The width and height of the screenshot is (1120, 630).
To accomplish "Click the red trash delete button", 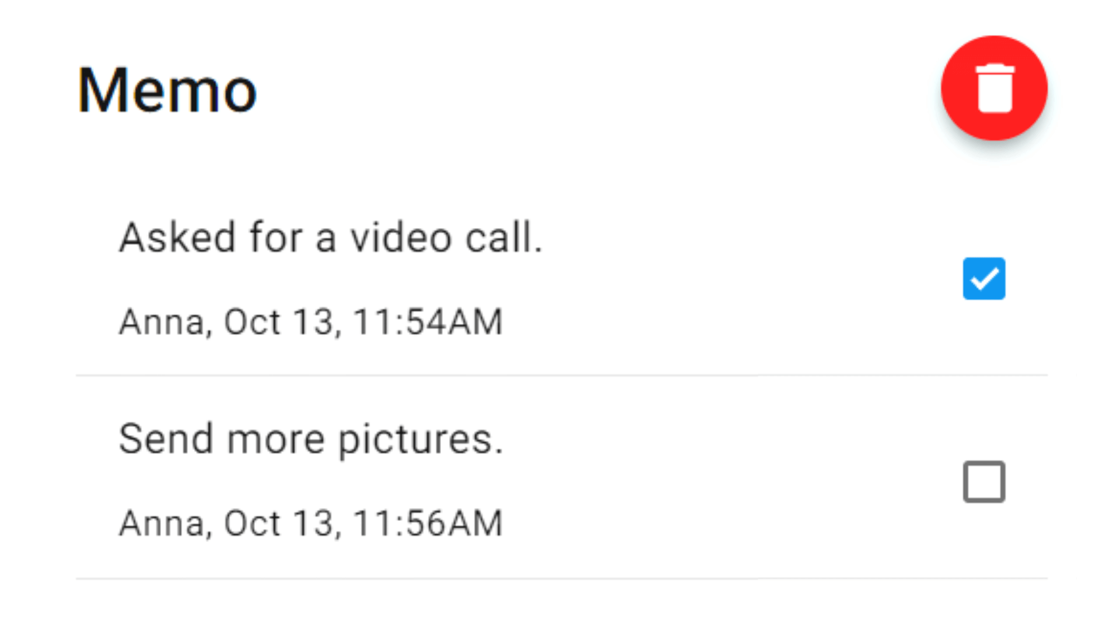I will pos(994,88).
